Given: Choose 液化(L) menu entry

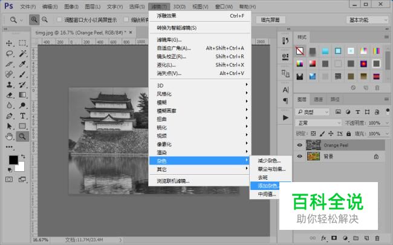Looking at the screenshot, I should point(200,65).
